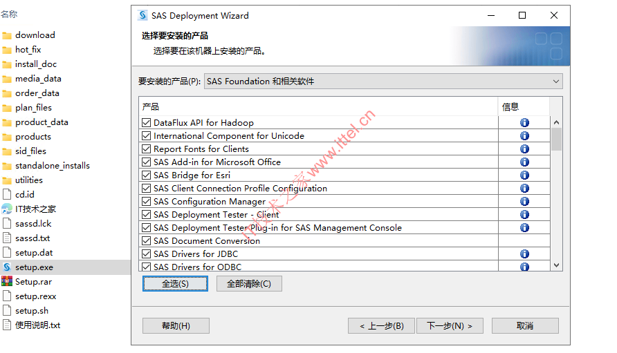Click the 信息 column header
This screenshot has width=617, height=353.
click(524, 106)
